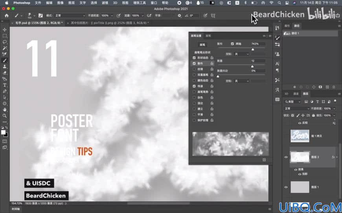The height and width of the screenshot is (213, 342).
Task: Select the Horizontal Type tool
Action: [5, 85]
